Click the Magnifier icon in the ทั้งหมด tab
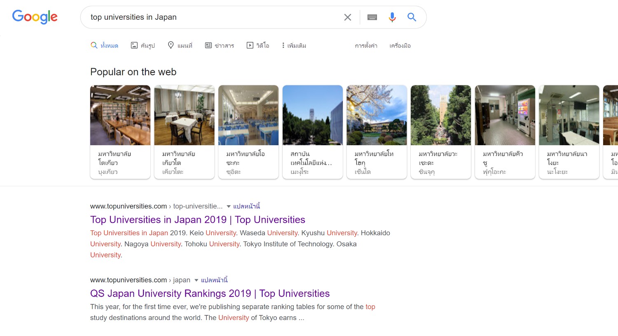 [94, 45]
